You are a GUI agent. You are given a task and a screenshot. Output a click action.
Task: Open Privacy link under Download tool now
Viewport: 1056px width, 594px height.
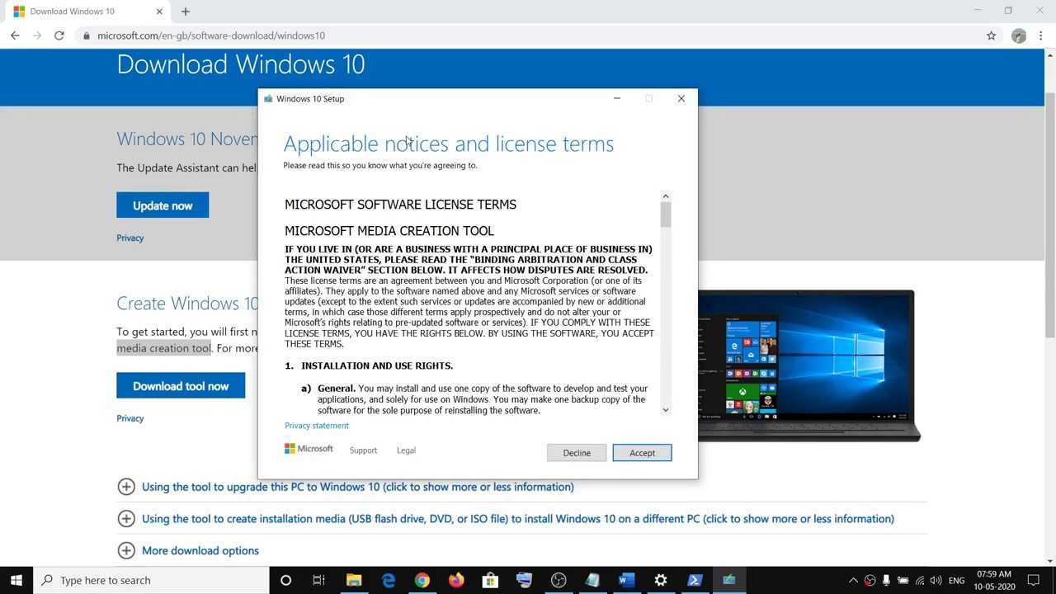130,418
